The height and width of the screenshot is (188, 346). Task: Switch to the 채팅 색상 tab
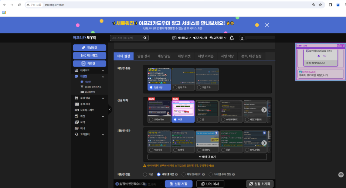coord(227,56)
